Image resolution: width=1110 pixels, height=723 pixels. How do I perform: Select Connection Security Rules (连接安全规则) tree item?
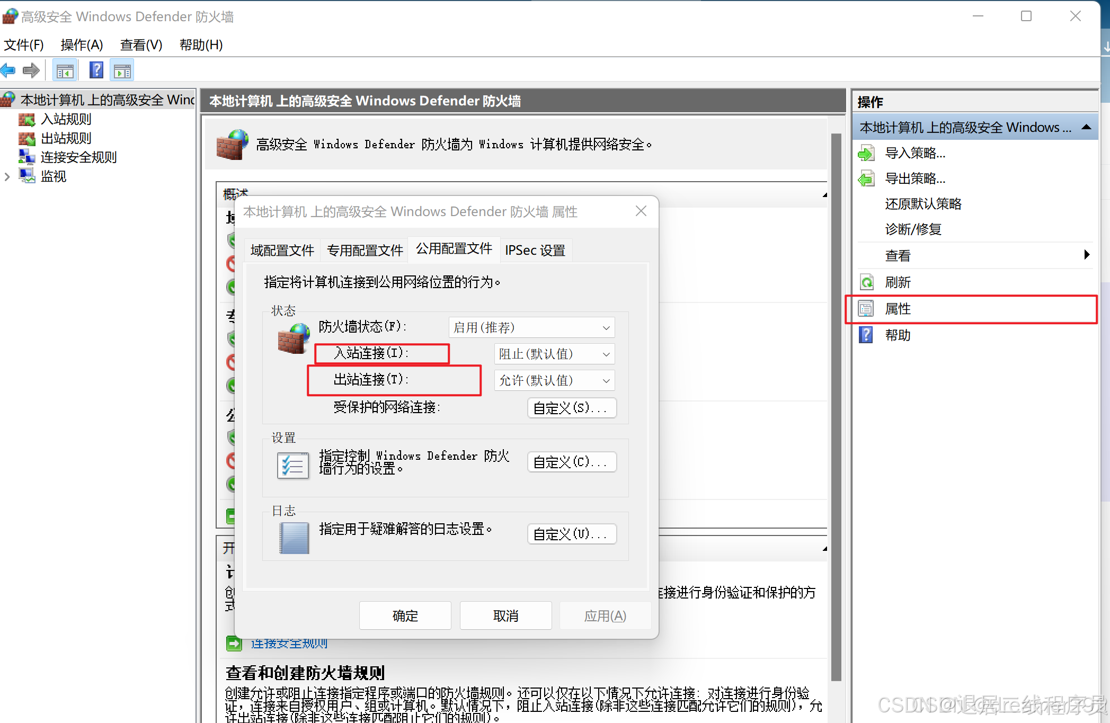pos(78,157)
